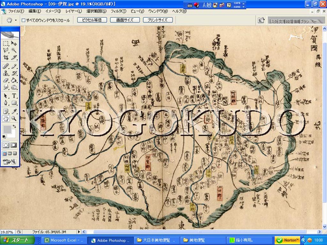Open the フィルタ (Filter) menu
Screen dimensions: 327x245
[x=118, y=11]
